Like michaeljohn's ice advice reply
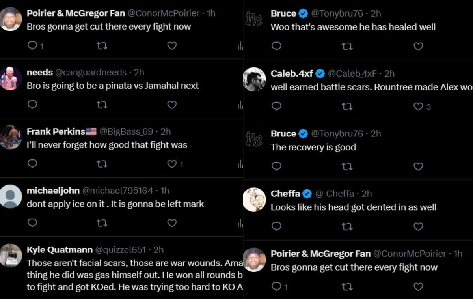The height and width of the screenshot is (299, 473). 172,223
